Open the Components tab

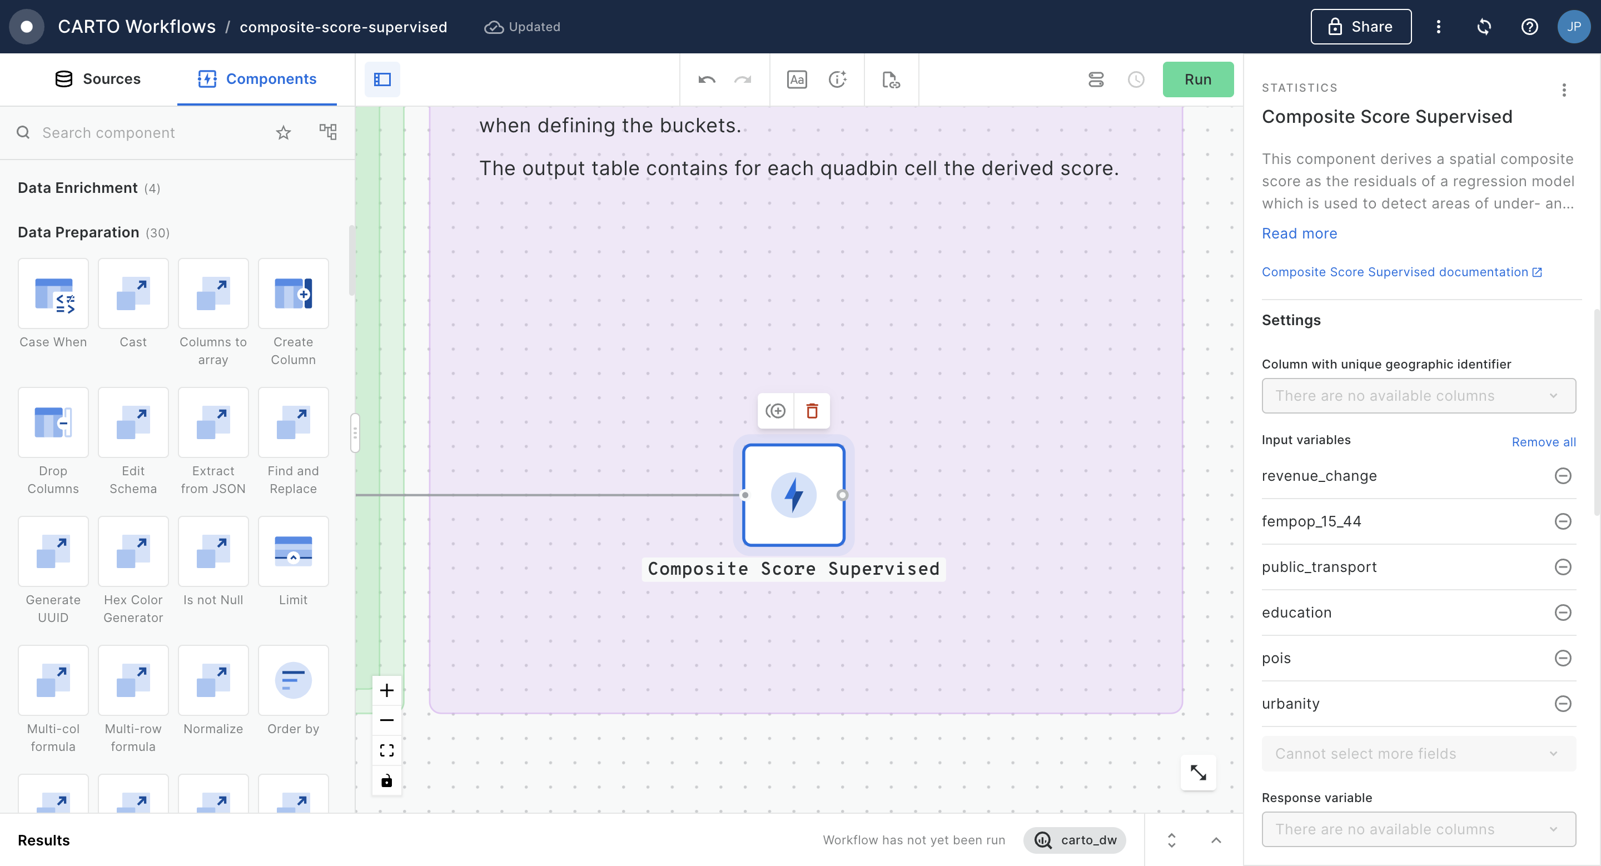[x=257, y=79]
